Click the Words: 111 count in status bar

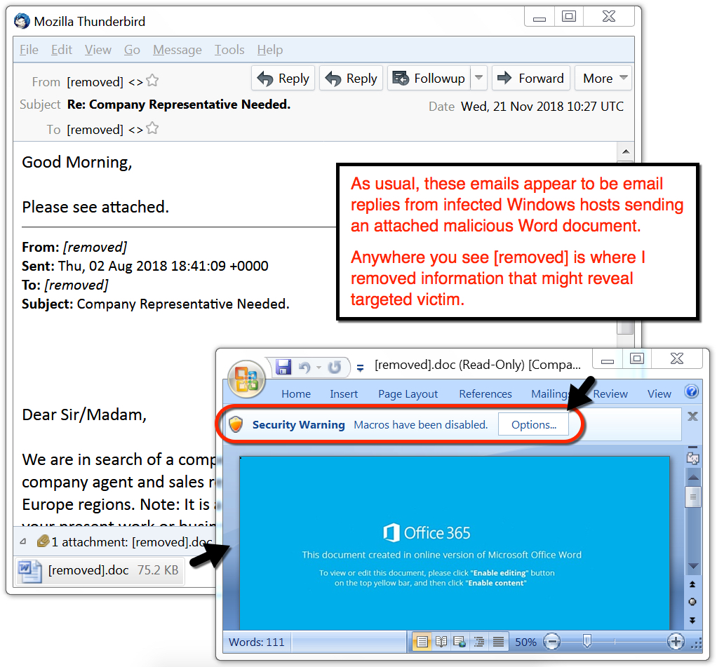(x=257, y=642)
